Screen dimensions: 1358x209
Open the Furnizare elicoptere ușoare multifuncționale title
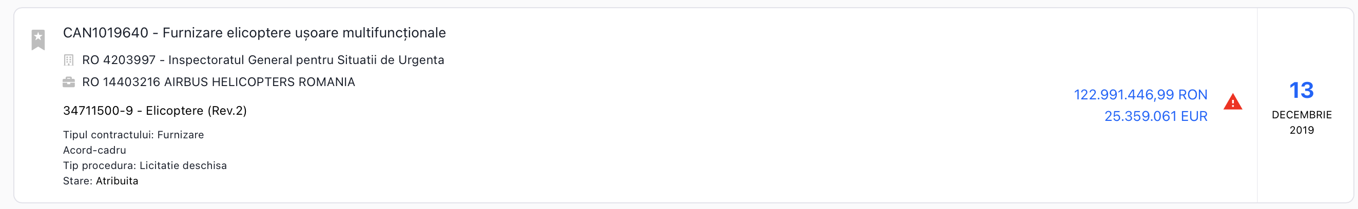(x=304, y=33)
